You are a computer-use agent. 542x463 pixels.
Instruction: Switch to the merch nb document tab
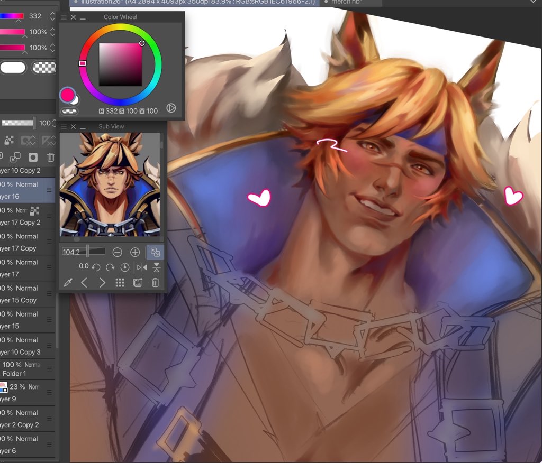pos(351,2)
